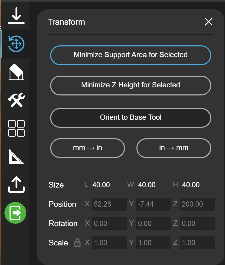
Task: Click the upload export tray icon
Action: [x=16, y=185]
